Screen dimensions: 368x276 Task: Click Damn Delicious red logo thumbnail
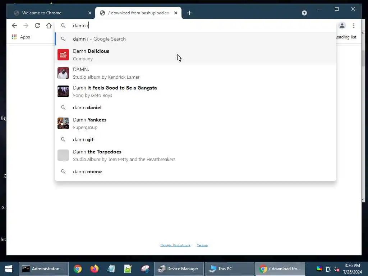click(63, 55)
